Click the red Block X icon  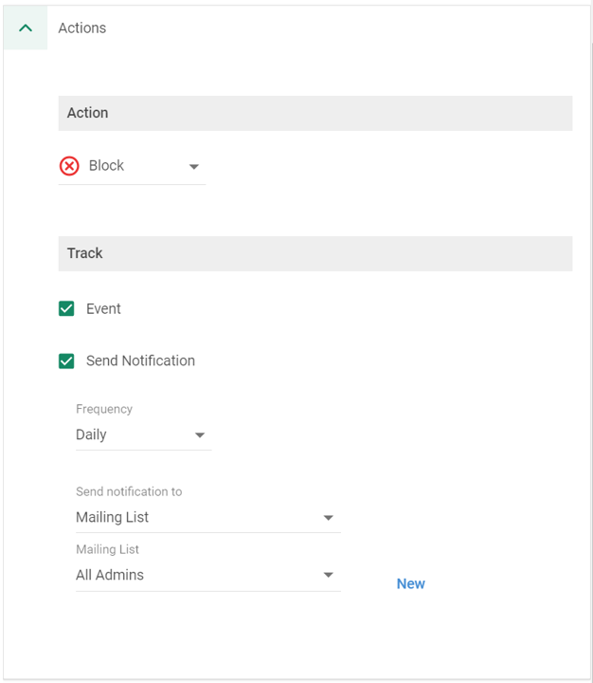point(69,166)
